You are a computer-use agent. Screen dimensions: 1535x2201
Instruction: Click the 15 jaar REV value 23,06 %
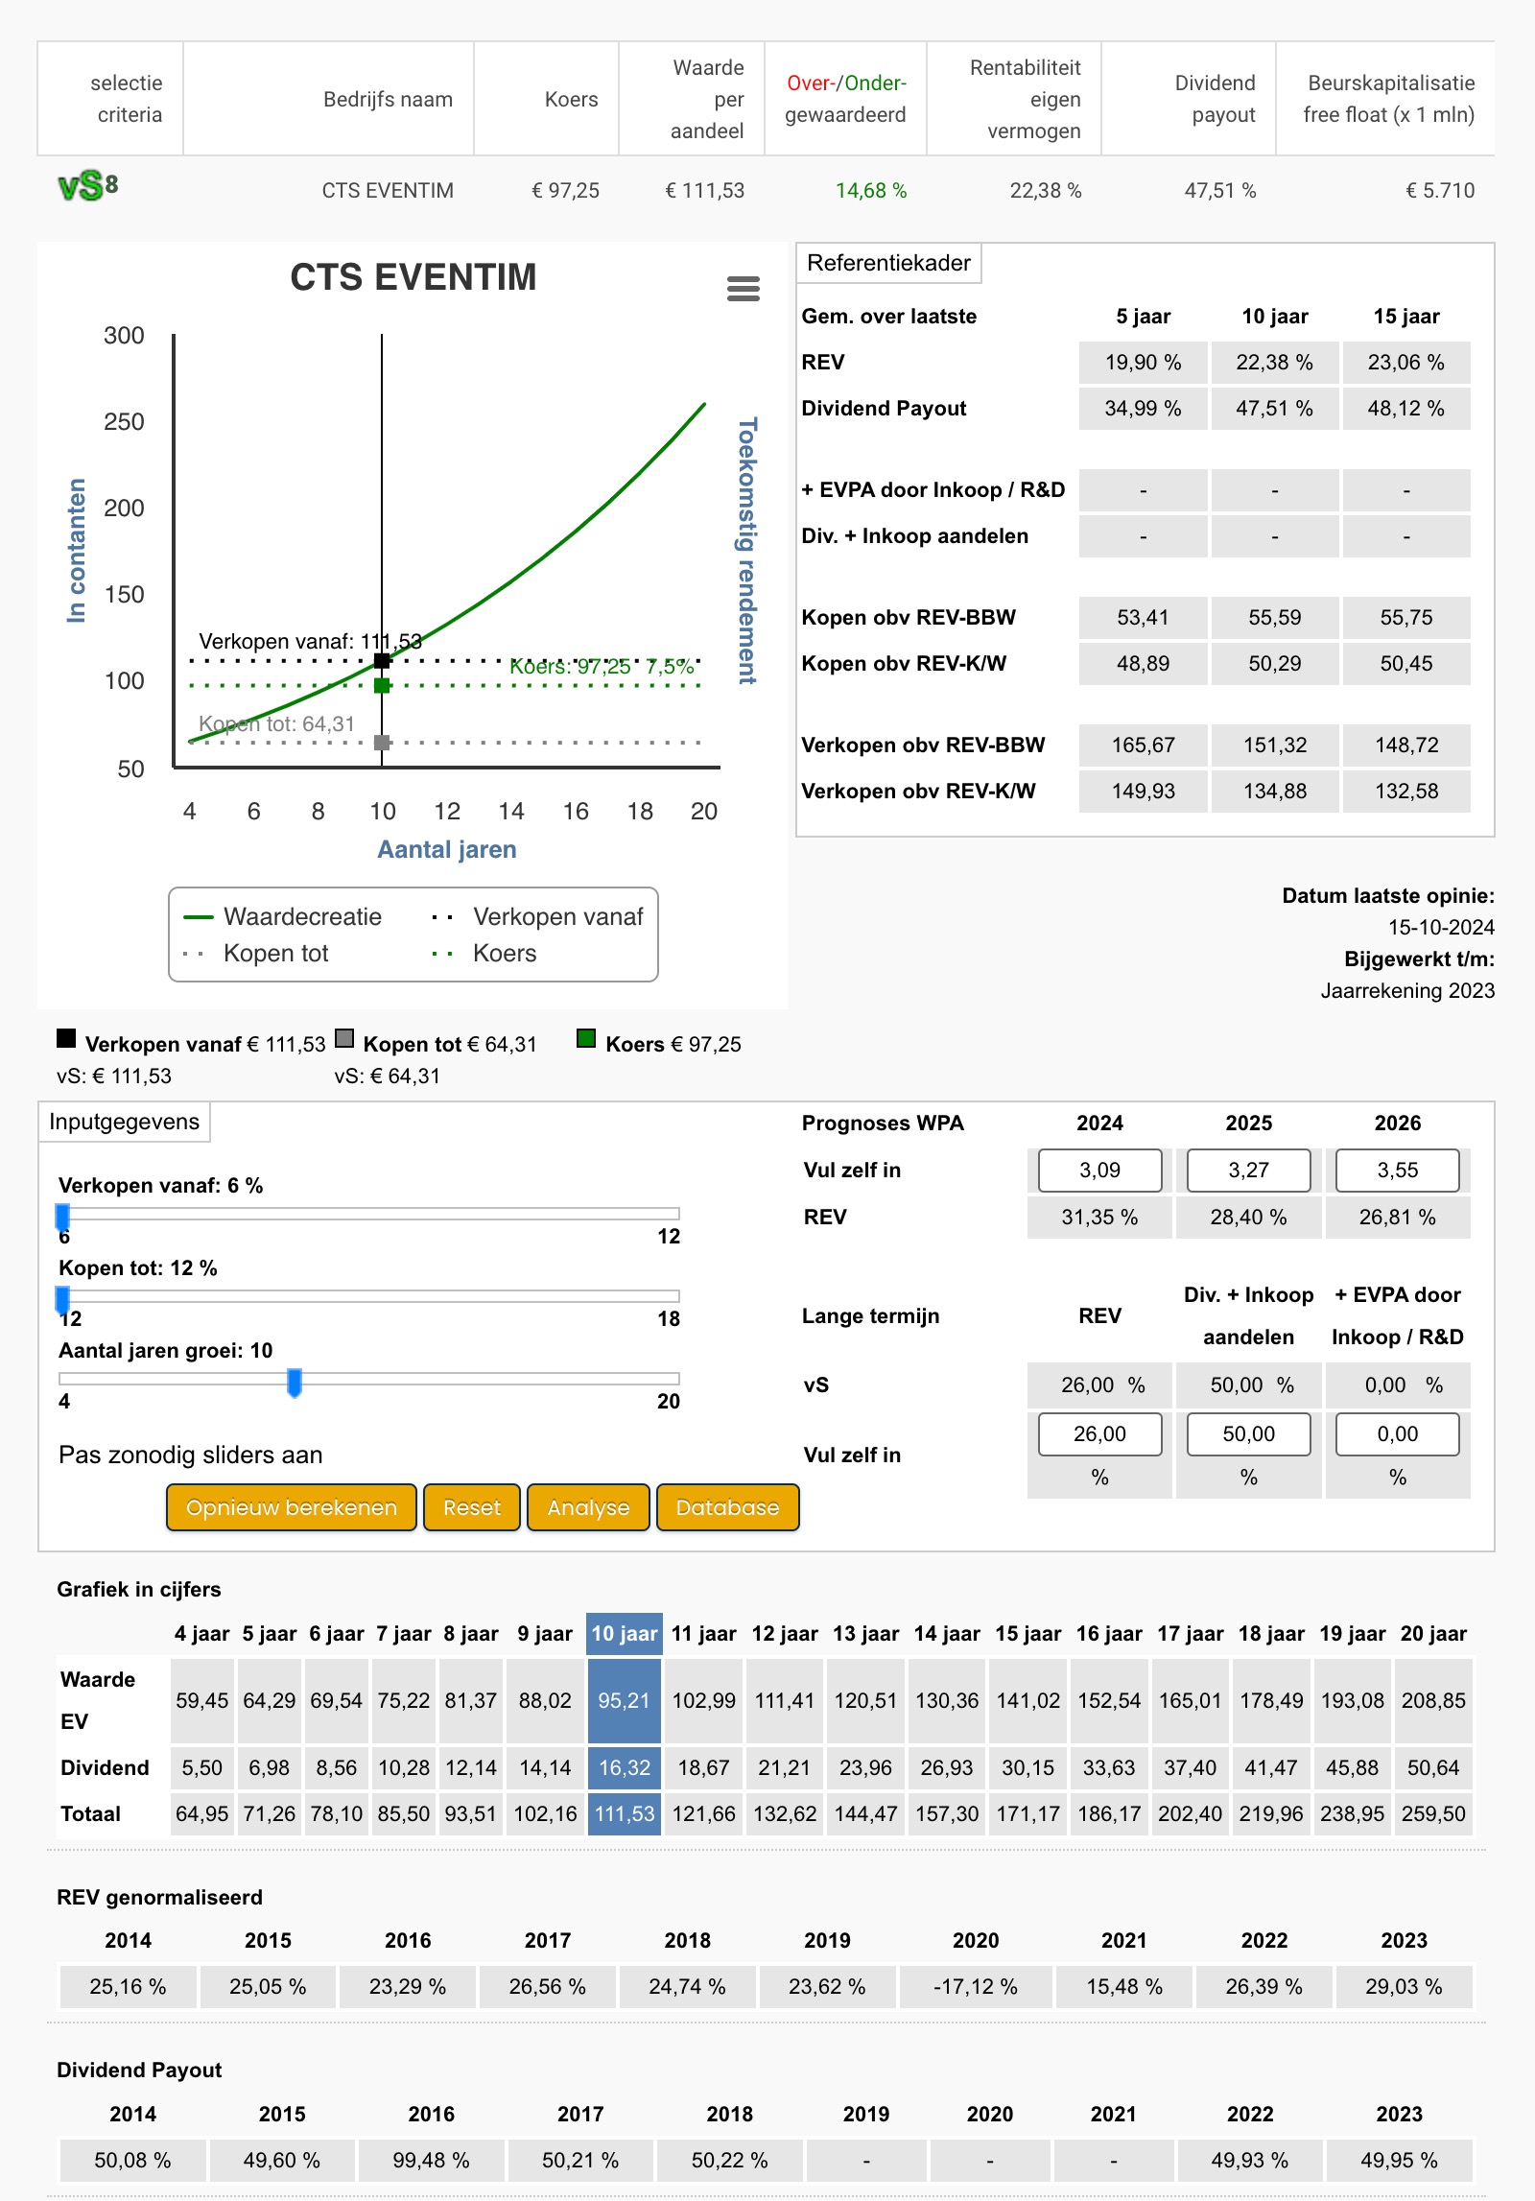point(1406,363)
